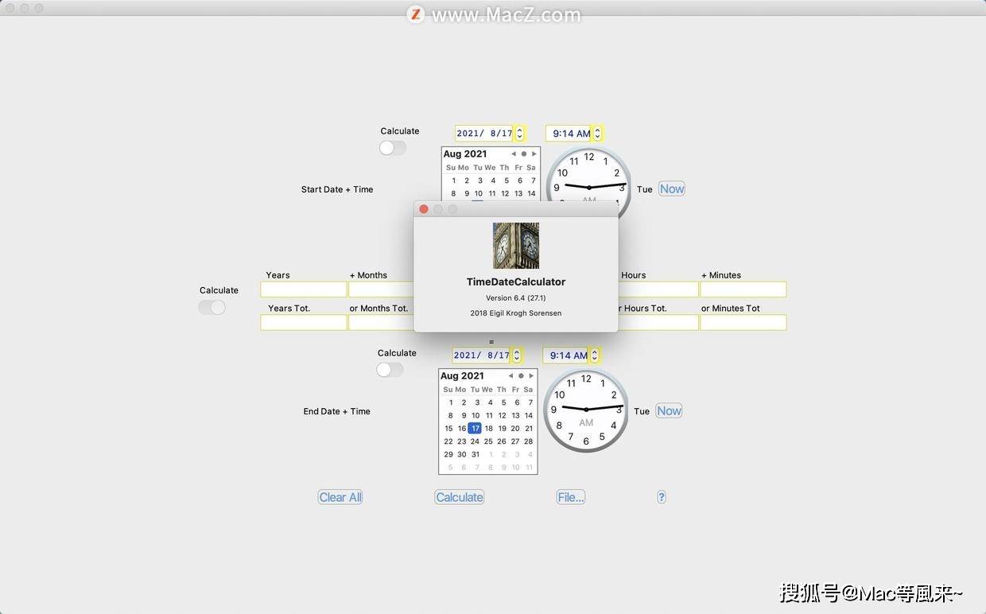Click the stepper beside the end date field
The image size is (986, 614).
coord(516,355)
